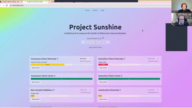Image resolution: width=192 pixels, height=108 pixels.
Task: Switch to What's New in Eth2 tab
Action: click(11, 2)
